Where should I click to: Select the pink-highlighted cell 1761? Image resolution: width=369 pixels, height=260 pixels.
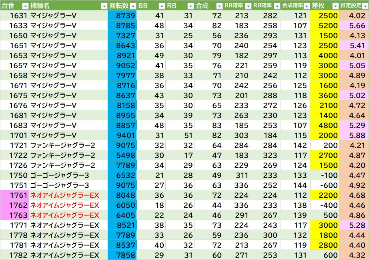click(14, 195)
